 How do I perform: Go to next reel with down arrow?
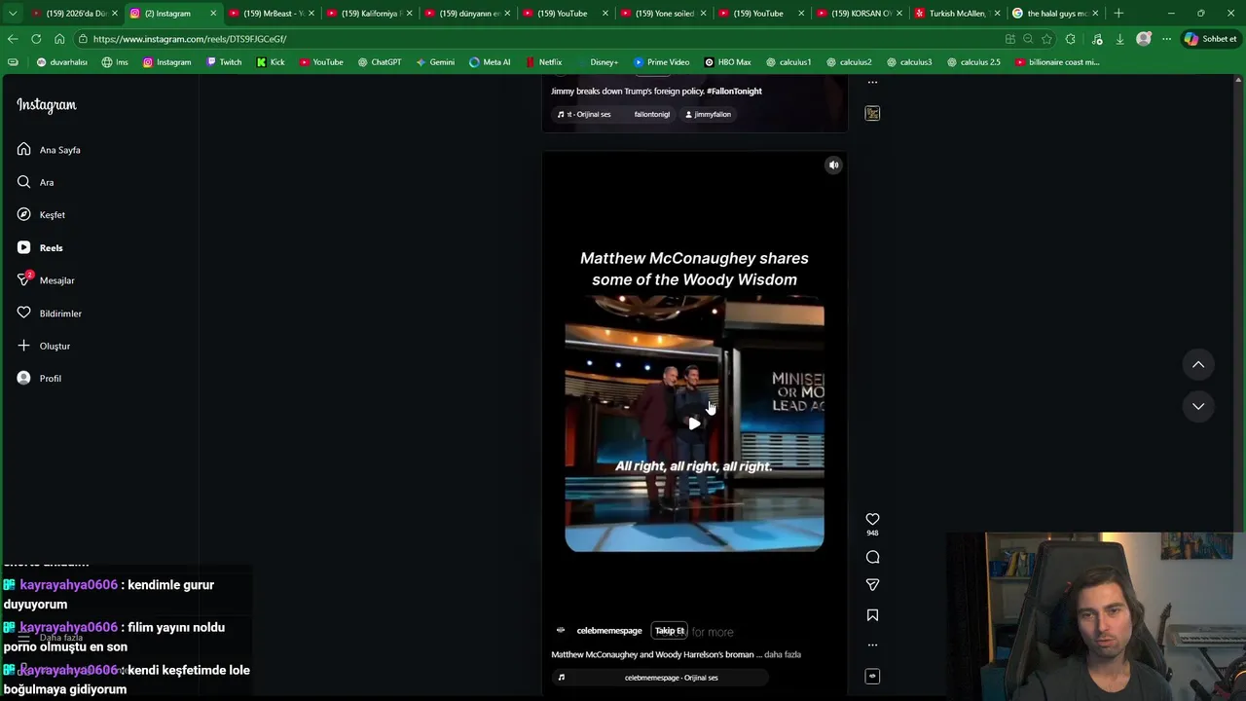pyautogui.click(x=1198, y=406)
